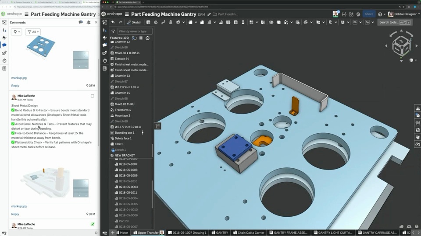Click the add new comment icon

point(81,22)
